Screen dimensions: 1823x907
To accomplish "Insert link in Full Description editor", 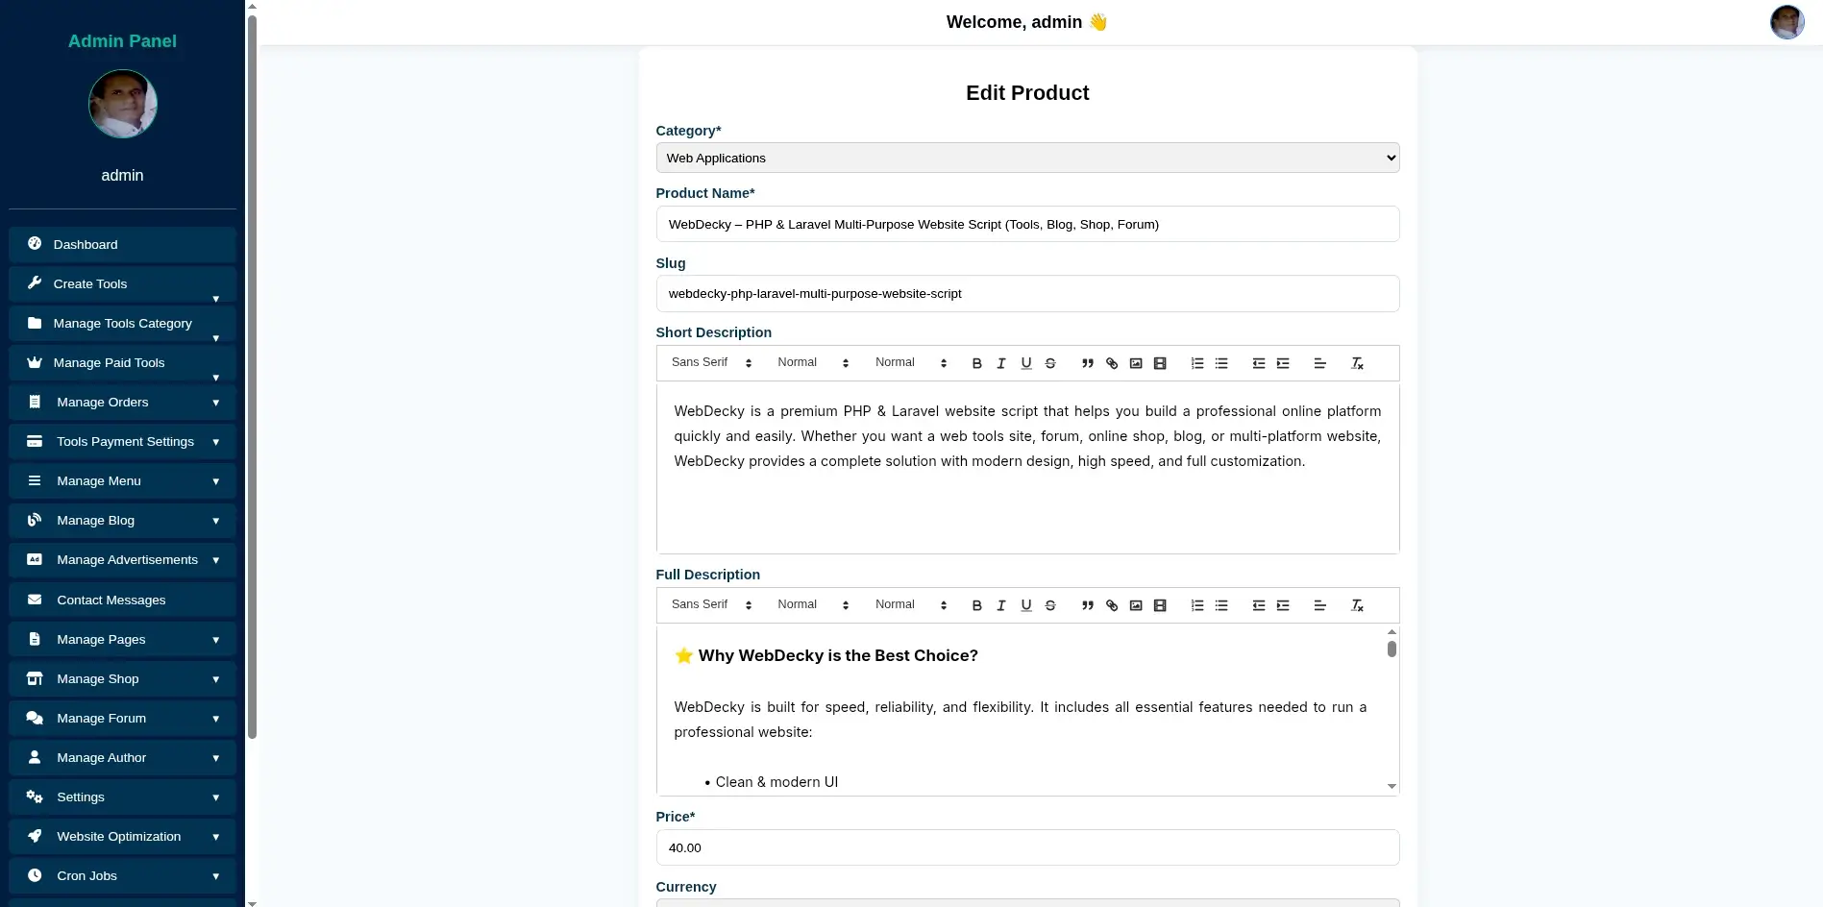I will (1112, 605).
